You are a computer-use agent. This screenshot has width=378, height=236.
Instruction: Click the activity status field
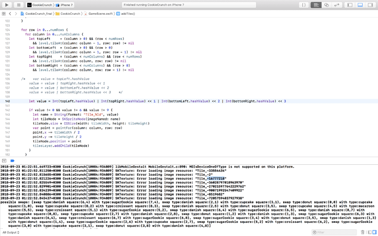click(x=189, y=5)
